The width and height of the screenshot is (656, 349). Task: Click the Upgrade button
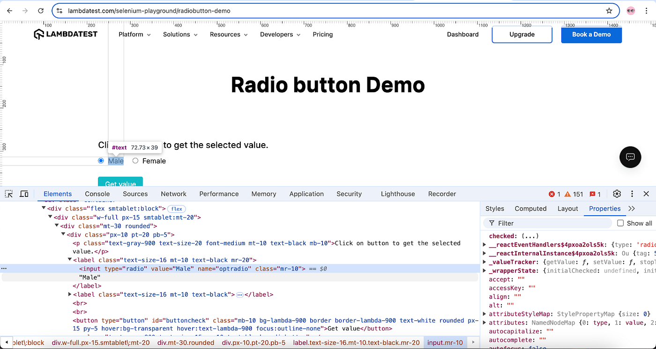(x=522, y=35)
